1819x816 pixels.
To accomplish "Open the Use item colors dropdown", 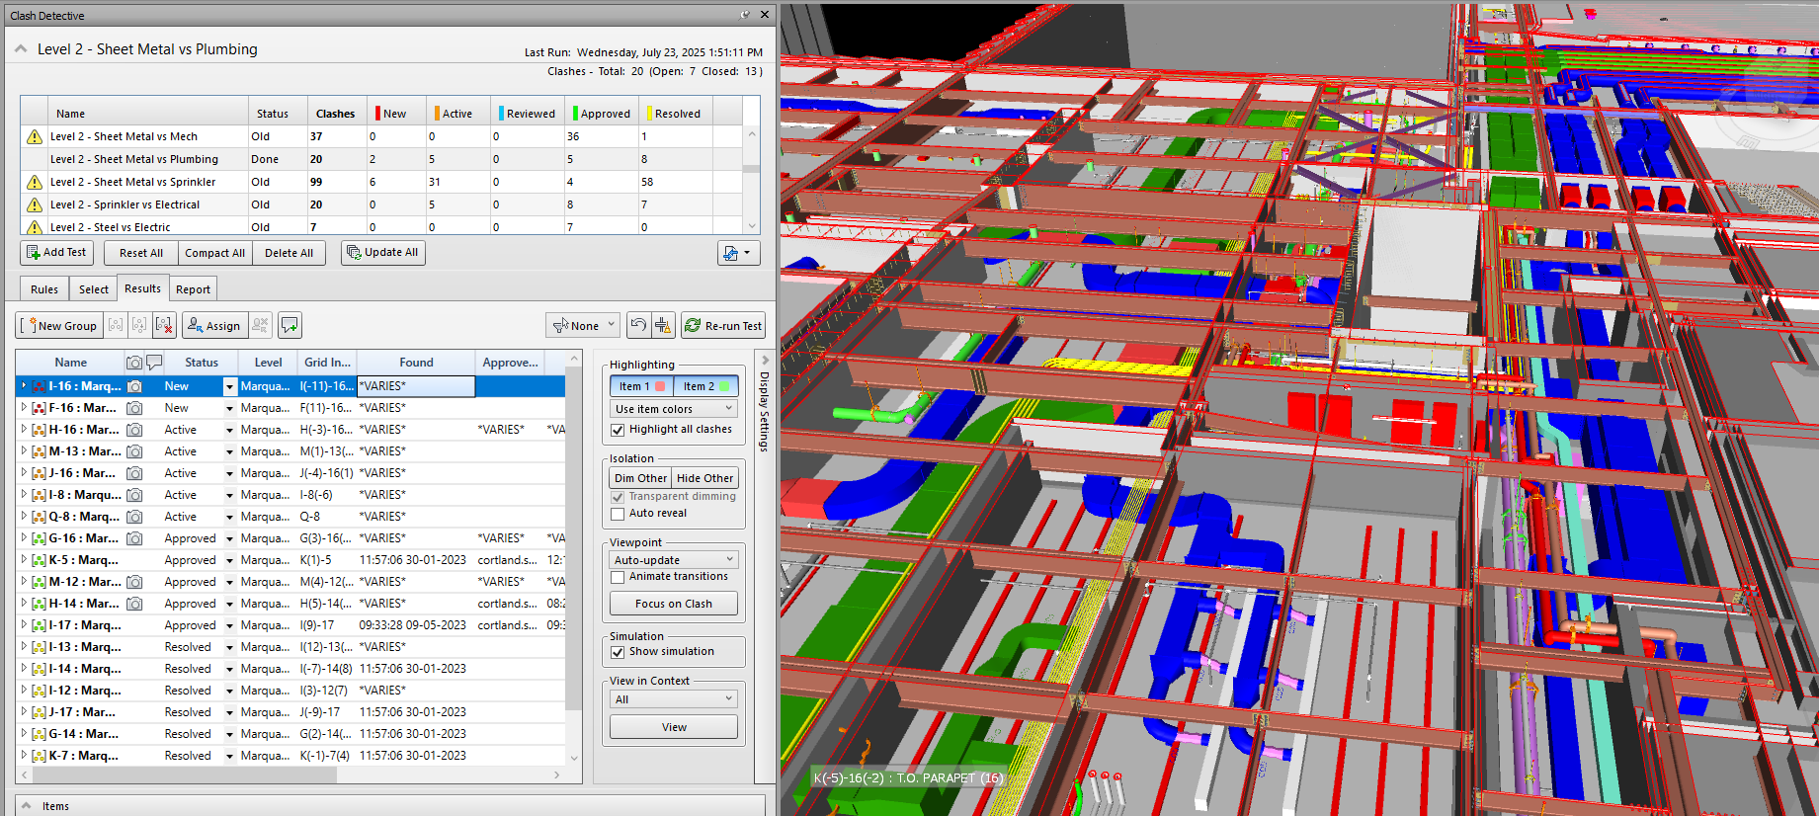I will click(674, 409).
